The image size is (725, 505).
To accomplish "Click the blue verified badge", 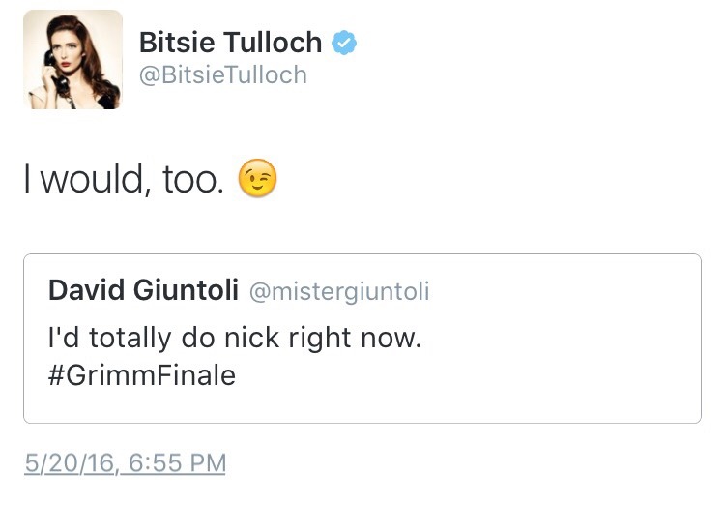I will tap(345, 44).
